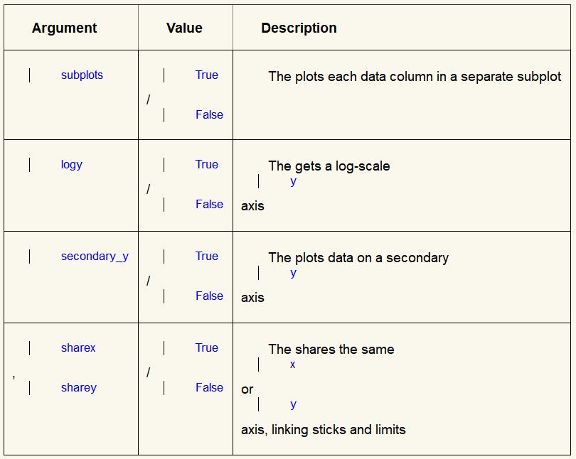576x459 pixels.
Task: Click False in the subplots row
Action: click(x=209, y=115)
